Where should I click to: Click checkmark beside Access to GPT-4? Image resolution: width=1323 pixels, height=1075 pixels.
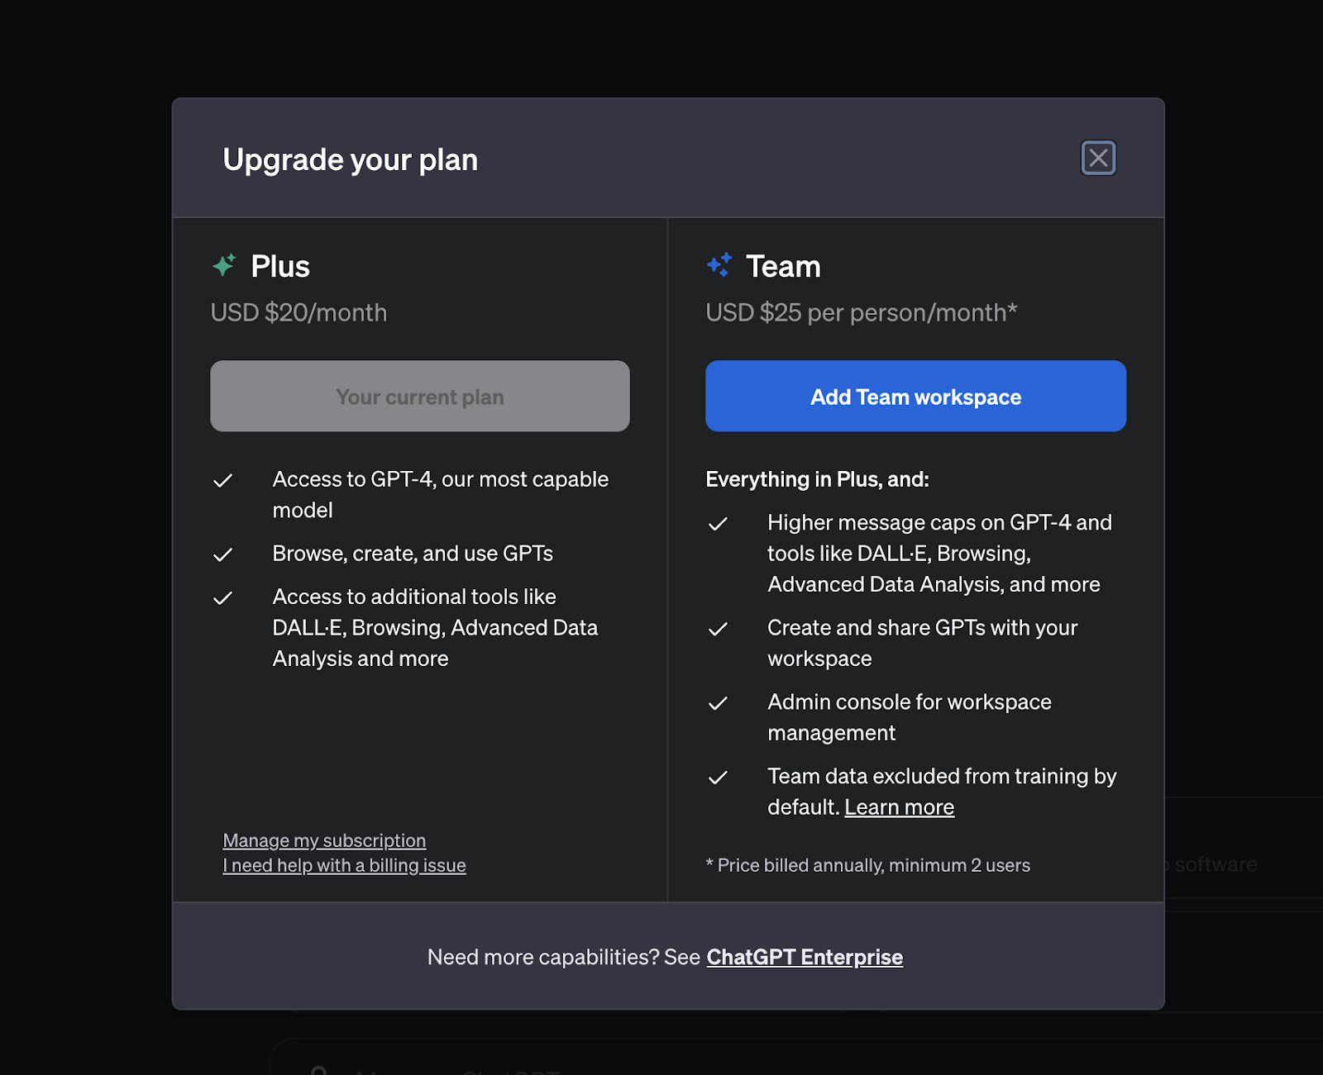(x=222, y=481)
